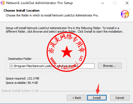Click the Space required 132.3 MB text
Viewport: 133px width, 104px height.
(x=22, y=78)
